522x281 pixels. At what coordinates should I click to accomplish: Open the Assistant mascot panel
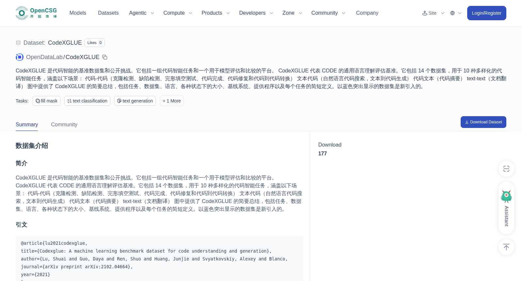click(x=506, y=208)
